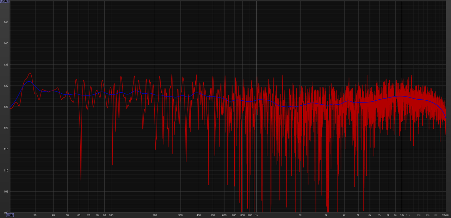
Task: Click the 9k frequency axis label
Action: click(395, 215)
